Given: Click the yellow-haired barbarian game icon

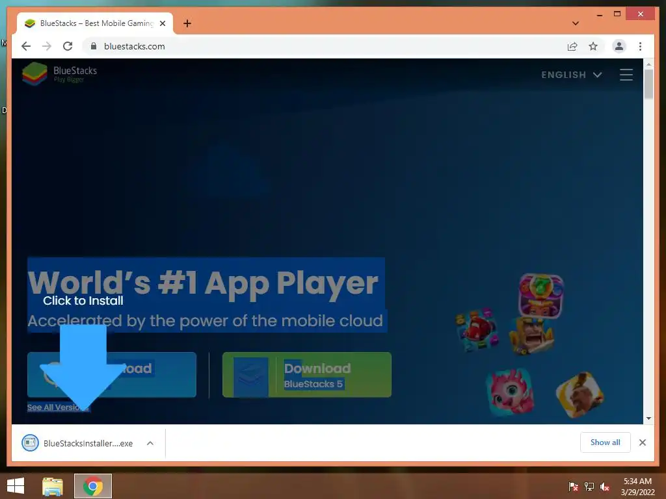Looking at the screenshot, I should pos(532,335).
